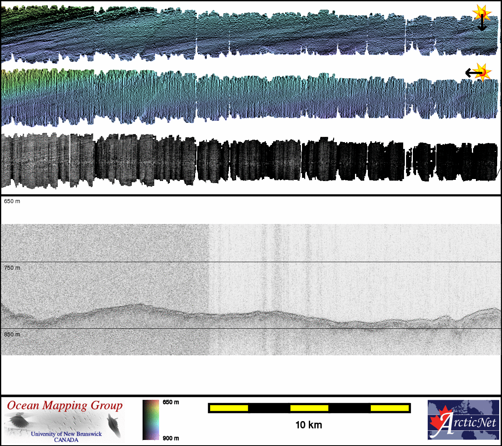
Task: Select the leftmost yellow scale bar segment
Action: click(229, 408)
